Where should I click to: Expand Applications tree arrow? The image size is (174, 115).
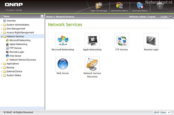tap(1, 64)
